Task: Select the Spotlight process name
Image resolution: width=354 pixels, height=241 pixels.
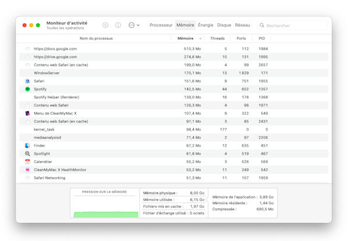Action: [x=42, y=154]
